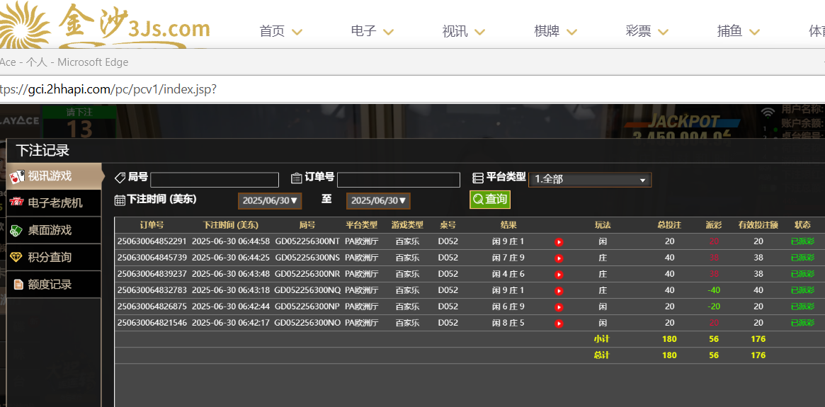
Task: Play replay for order 250630064832783
Action: (559, 291)
